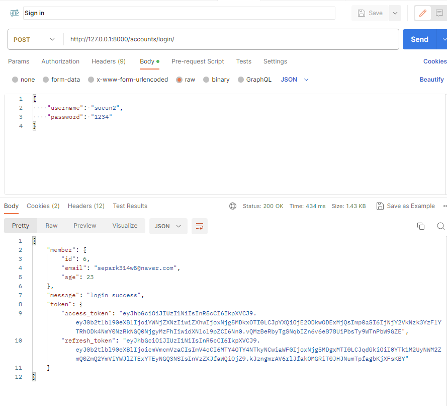
Task: Click the Save as Example icon
Action: [380, 206]
